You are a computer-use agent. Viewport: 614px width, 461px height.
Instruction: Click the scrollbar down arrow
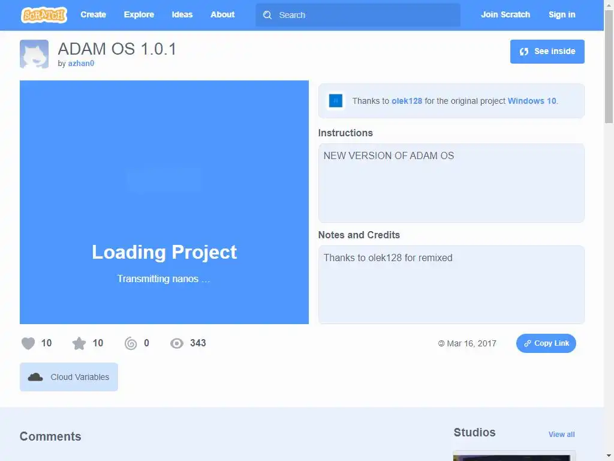pos(609,457)
